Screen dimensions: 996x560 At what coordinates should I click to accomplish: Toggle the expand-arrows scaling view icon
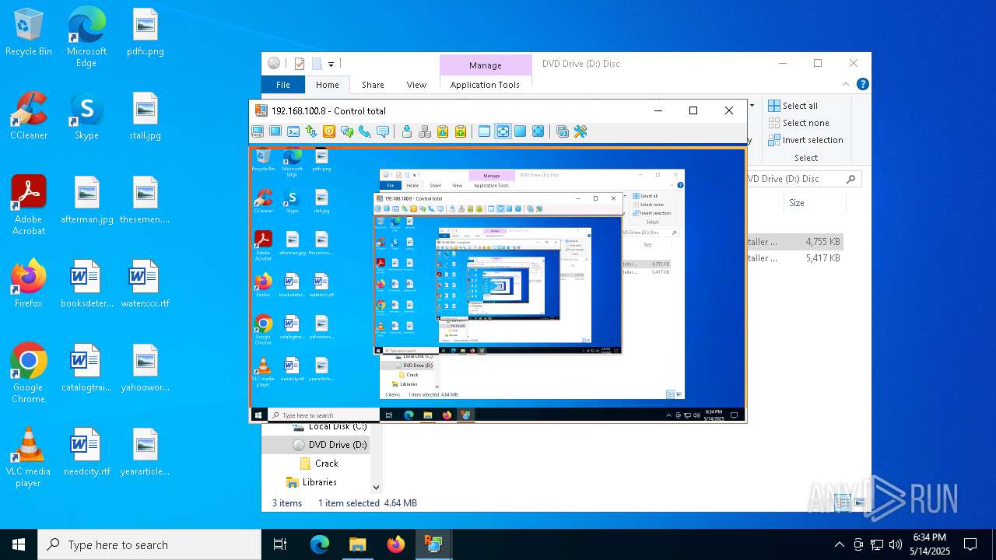[x=538, y=131]
